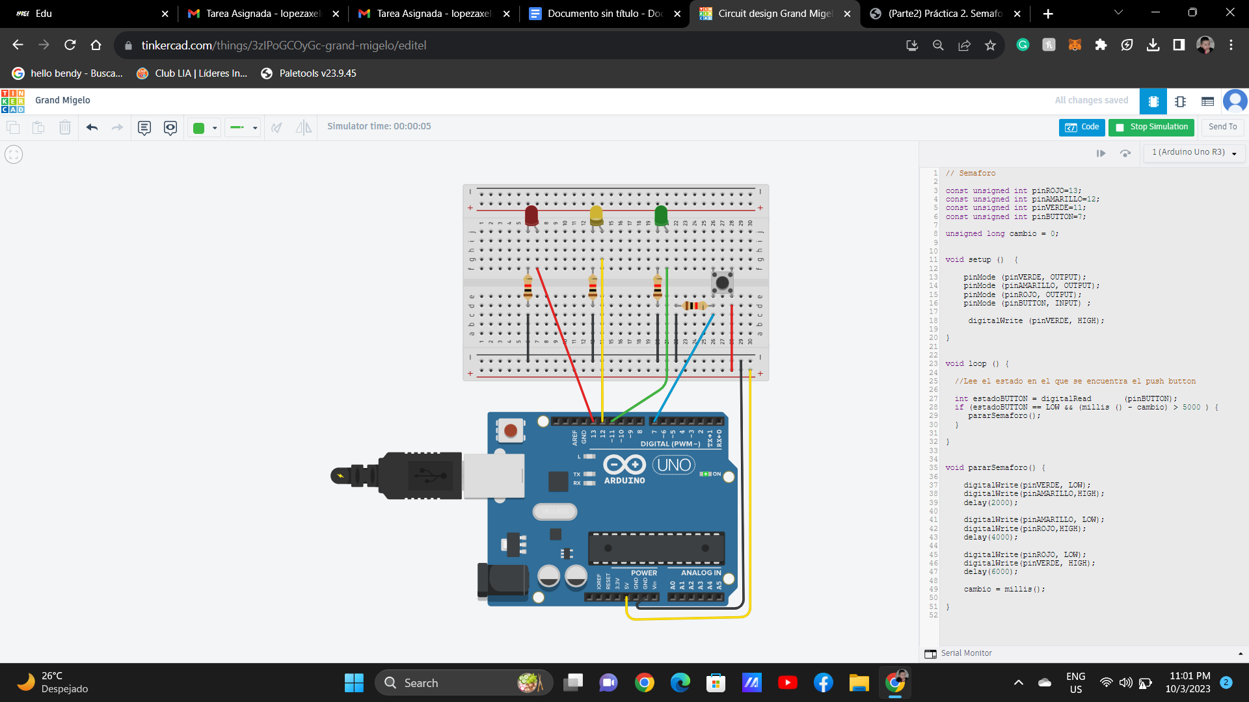
Task: Open the user profile avatar
Action: point(1234,101)
